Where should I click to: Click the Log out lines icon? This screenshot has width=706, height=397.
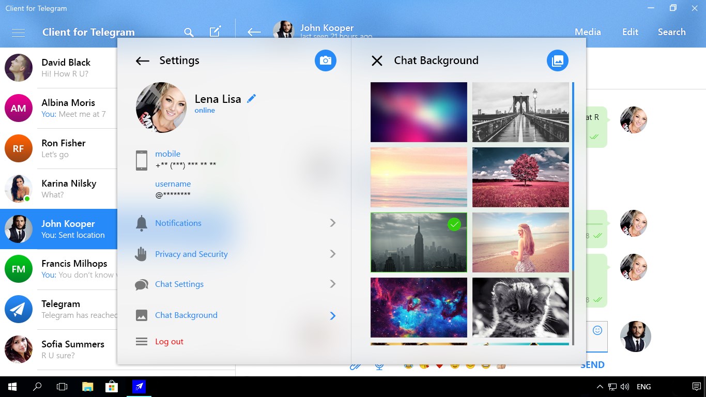pos(142,342)
